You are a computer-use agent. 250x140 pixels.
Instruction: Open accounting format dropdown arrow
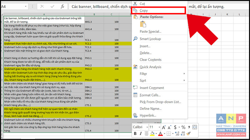(179, 127)
